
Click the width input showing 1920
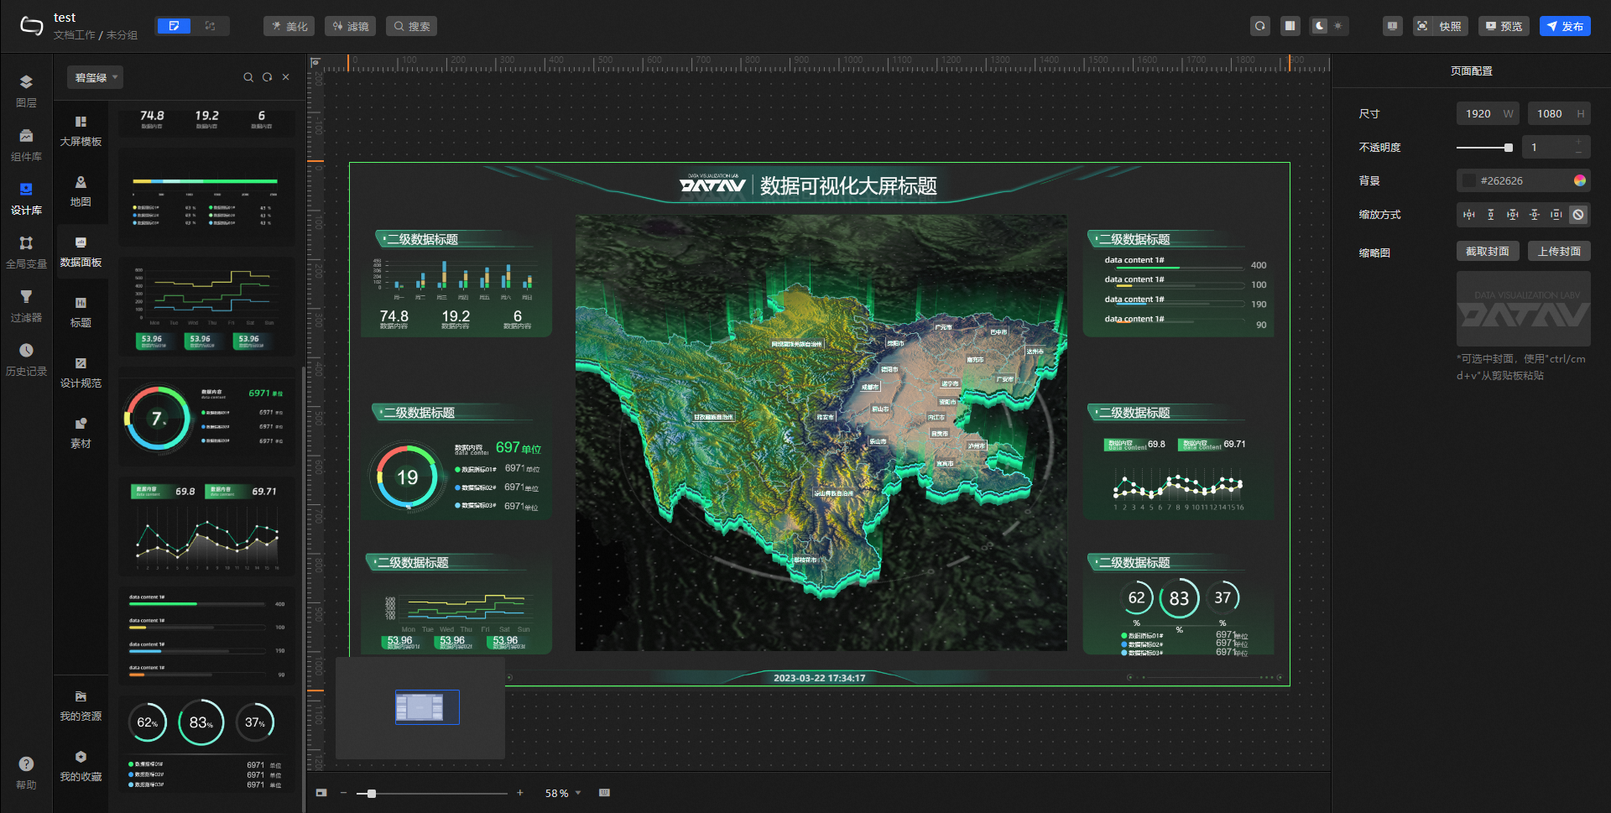click(1488, 113)
